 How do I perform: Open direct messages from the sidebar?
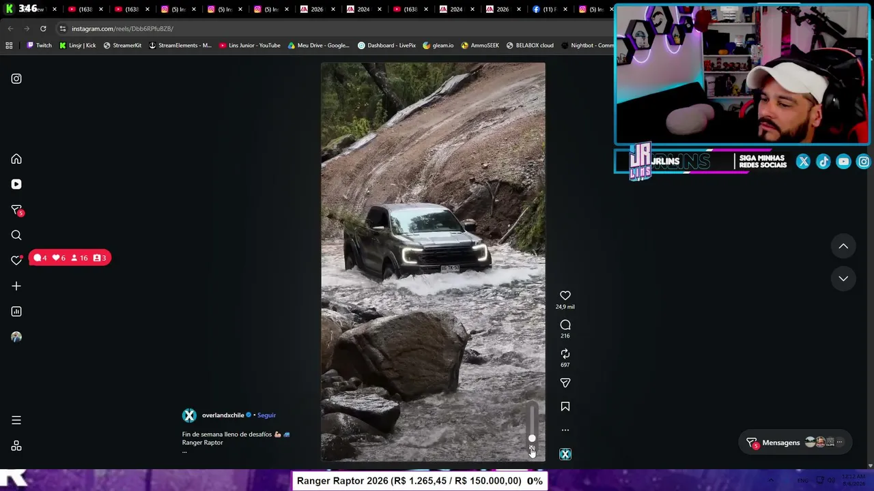16,210
